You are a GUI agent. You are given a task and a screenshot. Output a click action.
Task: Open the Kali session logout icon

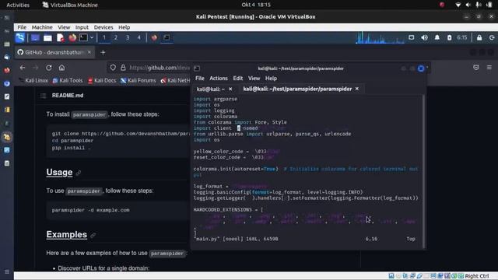[492, 37]
